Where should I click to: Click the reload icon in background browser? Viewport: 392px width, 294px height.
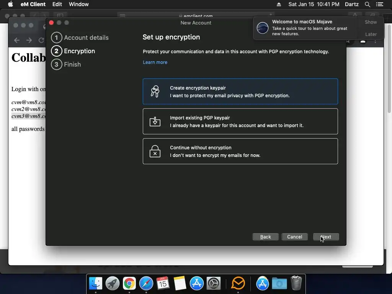pos(41,40)
